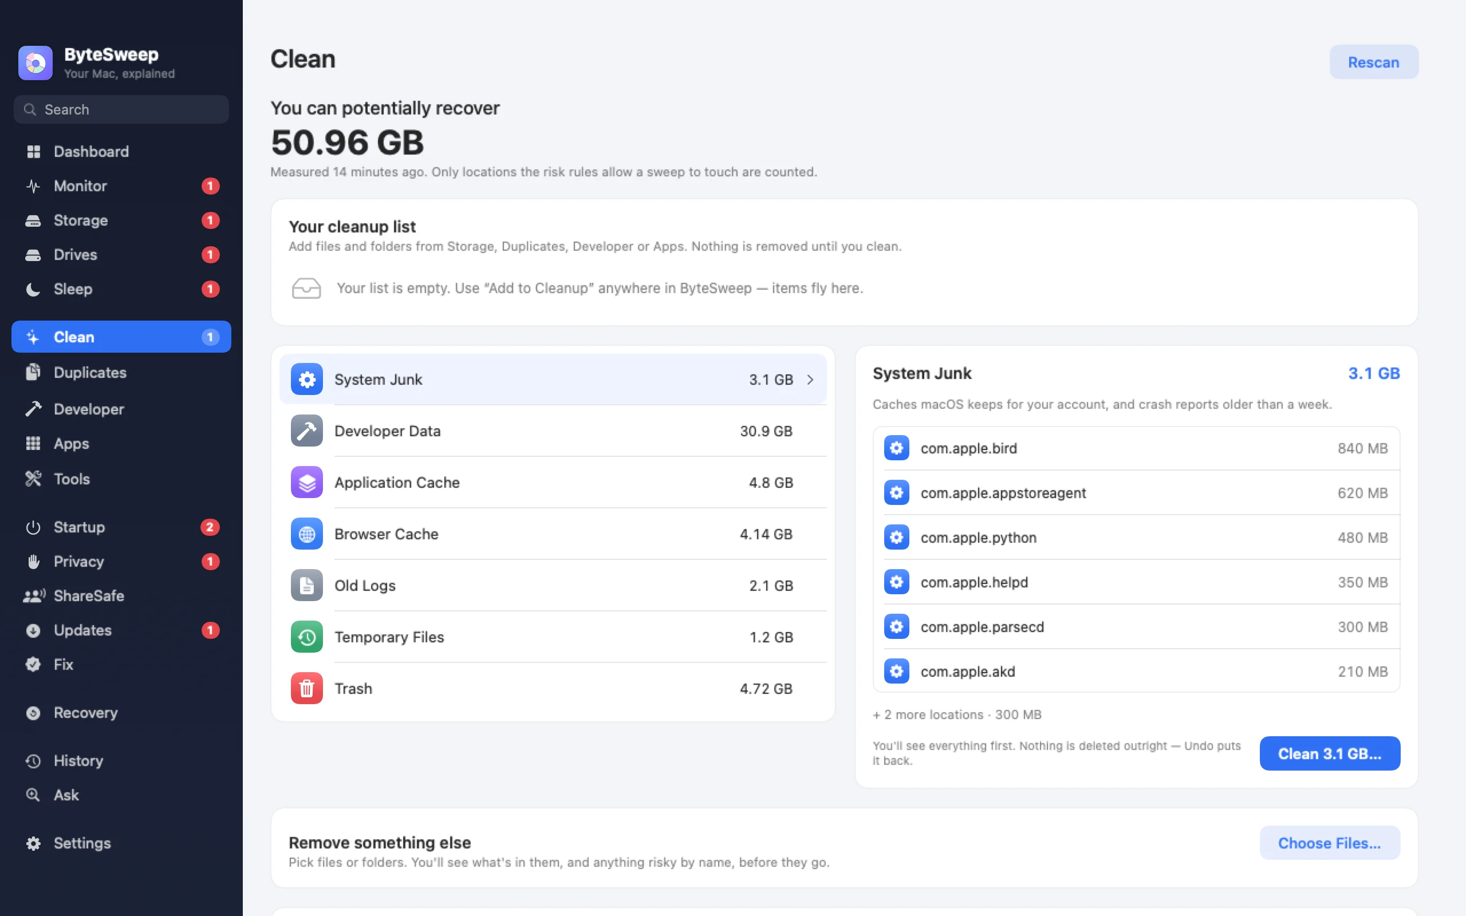This screenshot has height=916, width=1466.
Task: Select the Developer Data category row
Action: 553,431
